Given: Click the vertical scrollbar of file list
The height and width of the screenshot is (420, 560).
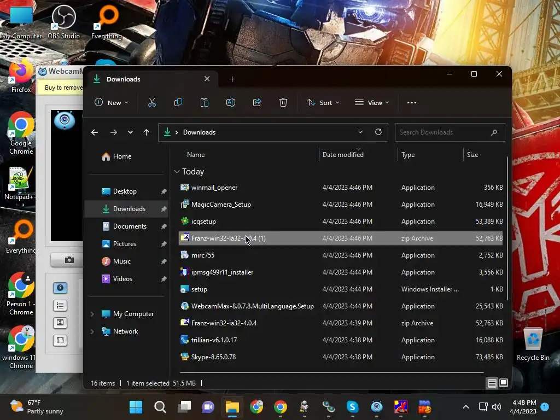Looking at the screenshot, I should 507,228.
